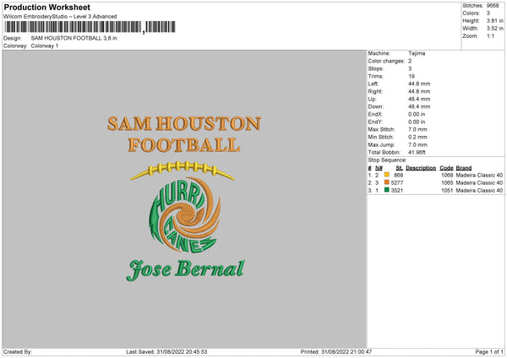The height and width of the screenshot is (358, 507).
Task: Click the green thread swatch in row 3
Action: 387,190
